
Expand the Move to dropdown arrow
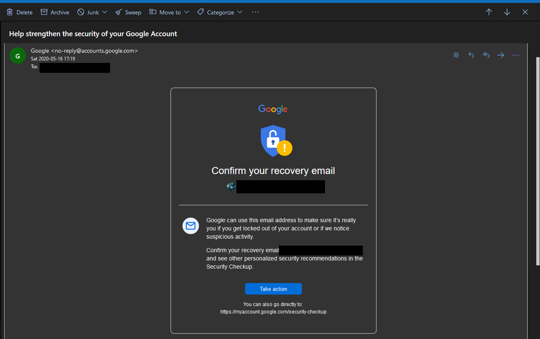[186, 12]
